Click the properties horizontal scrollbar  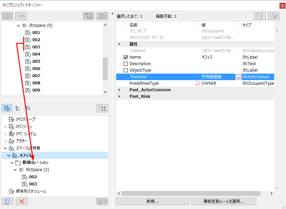pos(191,193)
